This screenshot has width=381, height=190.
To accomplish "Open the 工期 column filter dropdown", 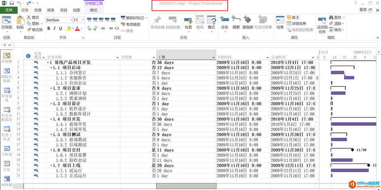I will tap(213, 57).
